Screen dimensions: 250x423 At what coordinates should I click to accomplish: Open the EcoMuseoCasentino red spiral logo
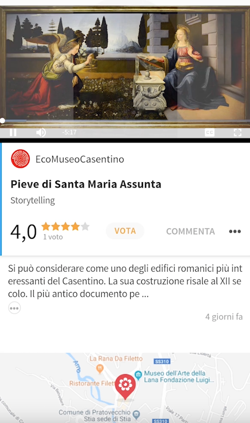[x=20, y=159]
